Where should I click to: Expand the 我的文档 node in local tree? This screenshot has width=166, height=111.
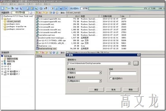[x=2, y=61]
